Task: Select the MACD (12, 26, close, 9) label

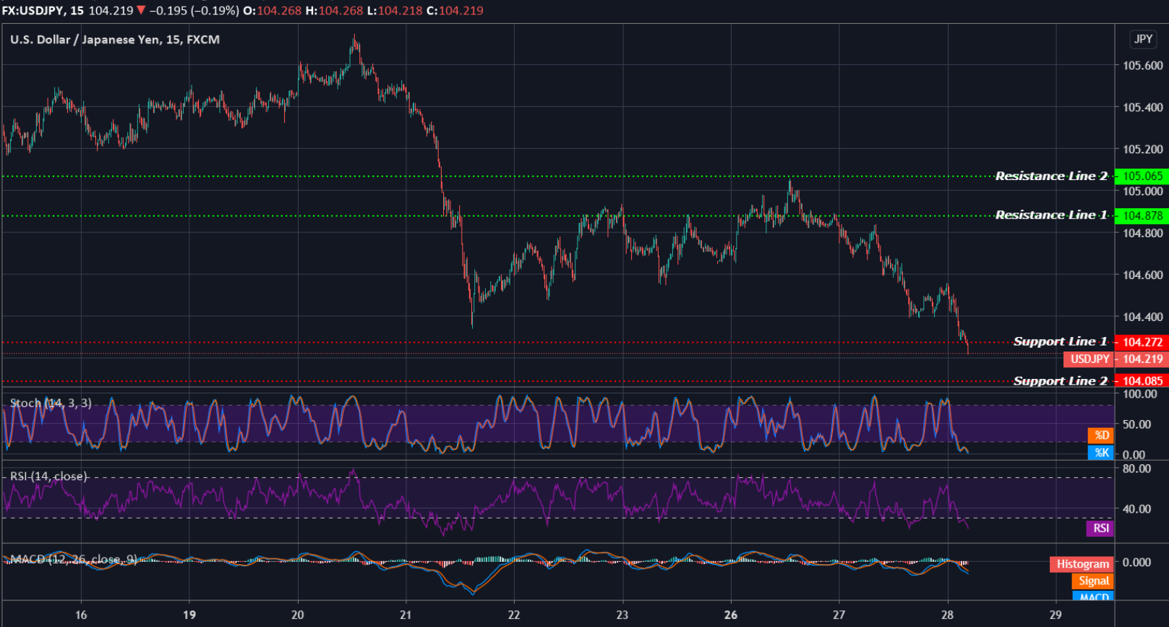Action: (x=73, y=559)
